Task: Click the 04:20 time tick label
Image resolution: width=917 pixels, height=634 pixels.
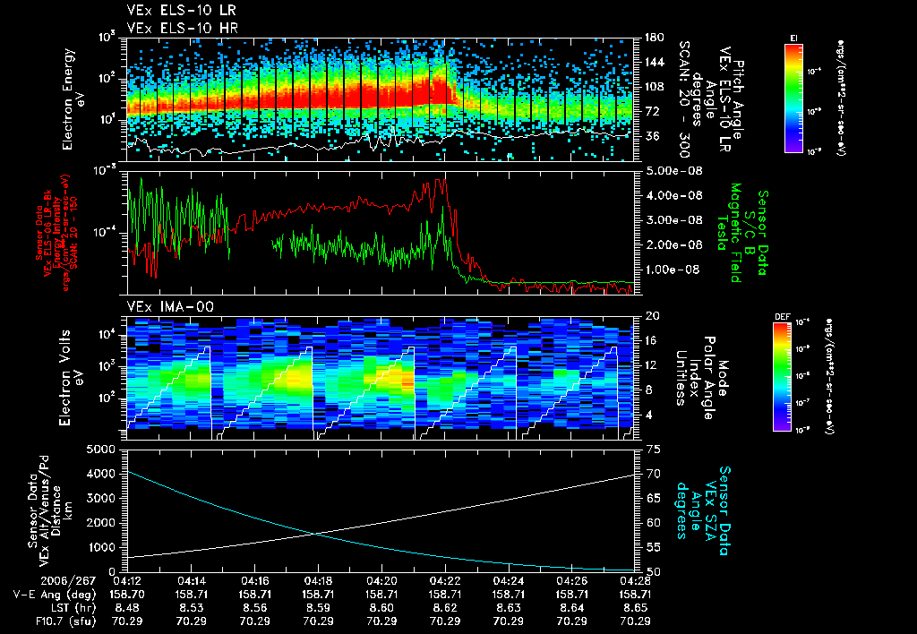Action: click(x=381, y=581)
